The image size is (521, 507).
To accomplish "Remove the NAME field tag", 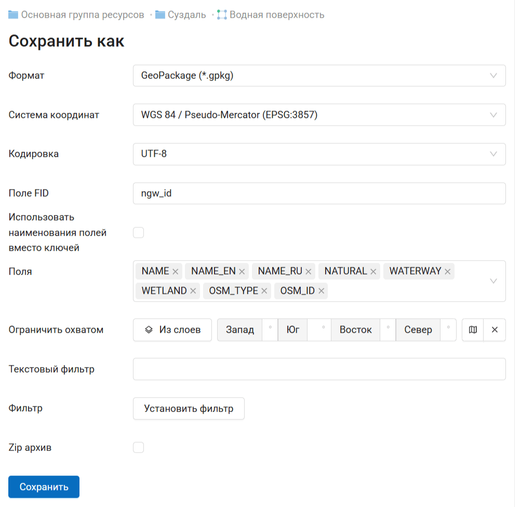I will 176,271.
